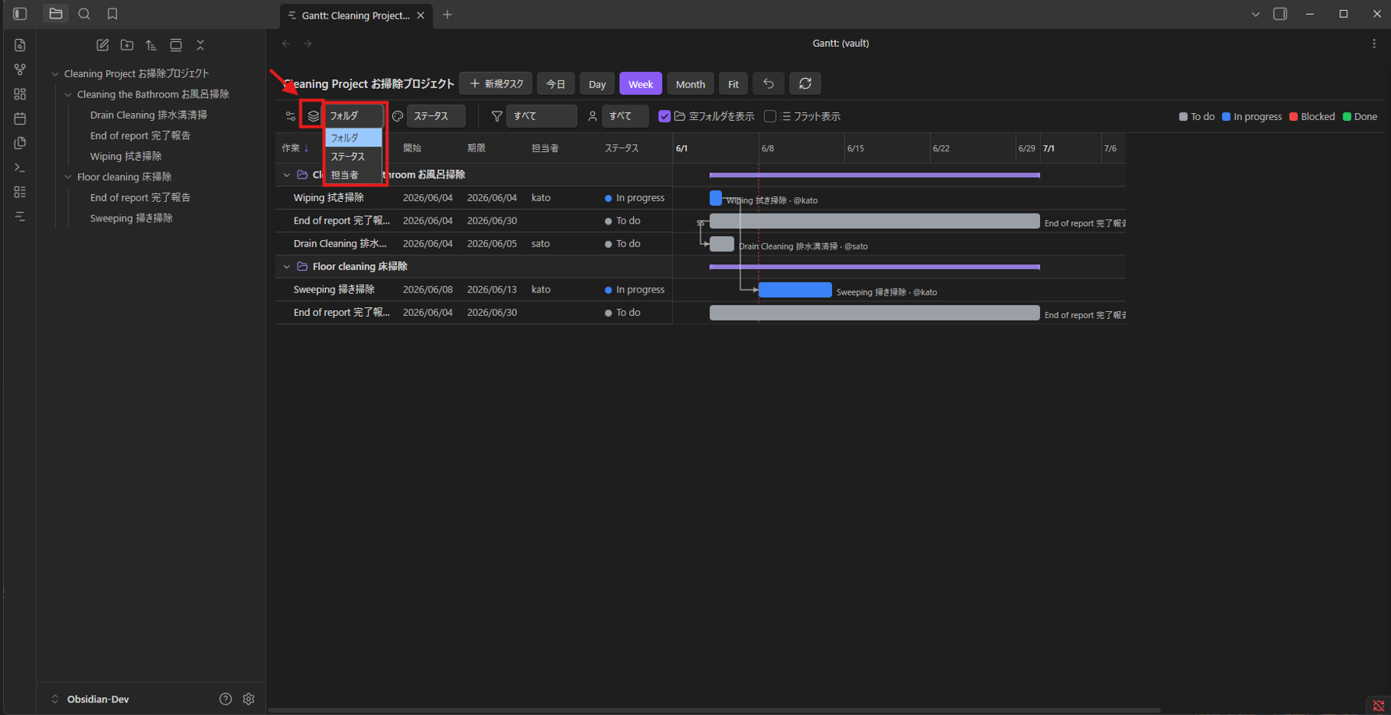Open a new tab with plus
This screenshot has width=1391, height=715.
[448, 15]
